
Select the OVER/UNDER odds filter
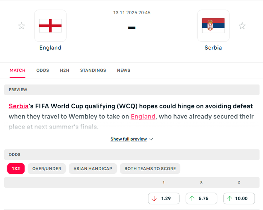click(47, 169)
